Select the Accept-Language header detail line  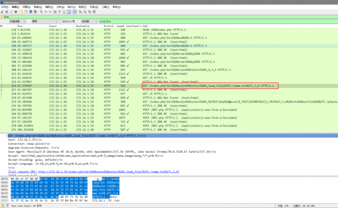(53, 164)
